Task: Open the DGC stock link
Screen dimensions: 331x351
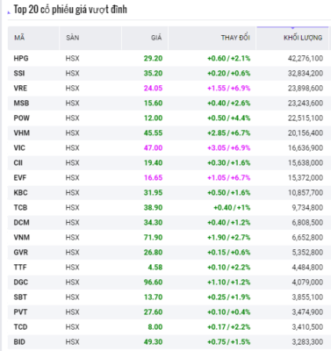Action: tap(21, 283)
